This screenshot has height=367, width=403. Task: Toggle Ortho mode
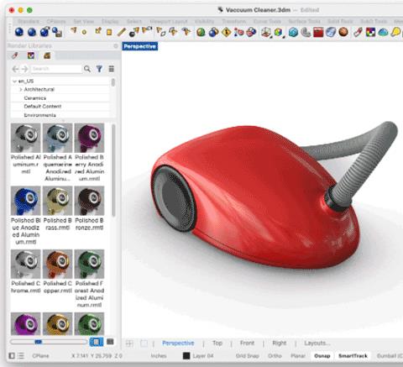[x=275, y=356]
